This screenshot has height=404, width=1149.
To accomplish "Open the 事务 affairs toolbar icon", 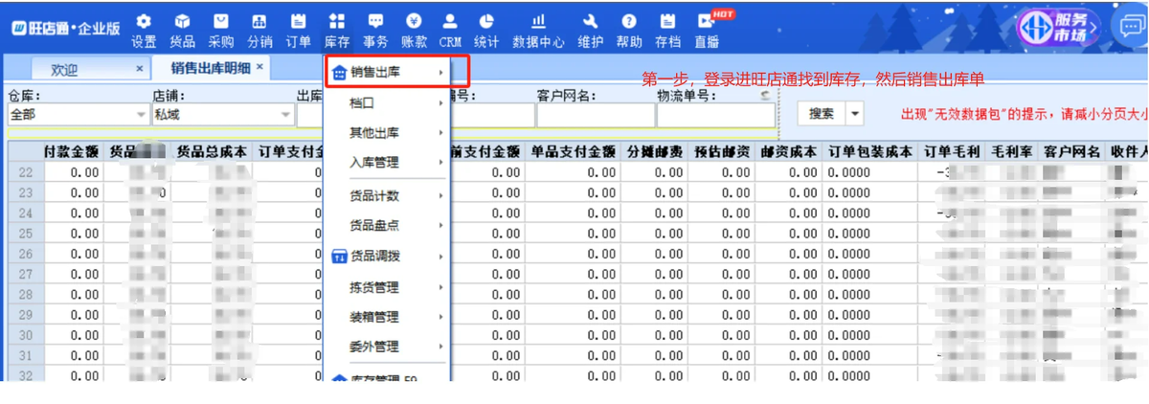I will (x=375, y=31).
